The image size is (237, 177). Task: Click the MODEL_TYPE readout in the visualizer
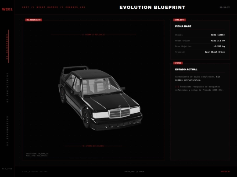pyautogui.click(x=37, y=156)
